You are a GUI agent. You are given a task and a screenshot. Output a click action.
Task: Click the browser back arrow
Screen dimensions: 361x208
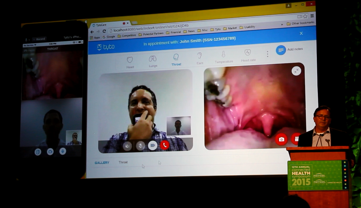[92, 32]
